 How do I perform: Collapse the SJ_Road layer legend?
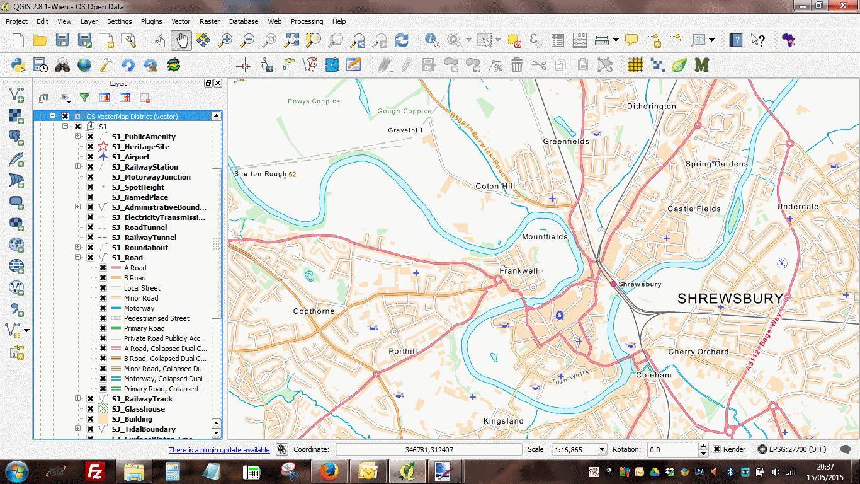(77, 258)
